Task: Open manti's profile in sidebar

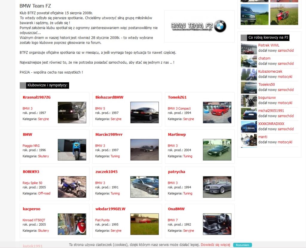Action: [263, 137]
